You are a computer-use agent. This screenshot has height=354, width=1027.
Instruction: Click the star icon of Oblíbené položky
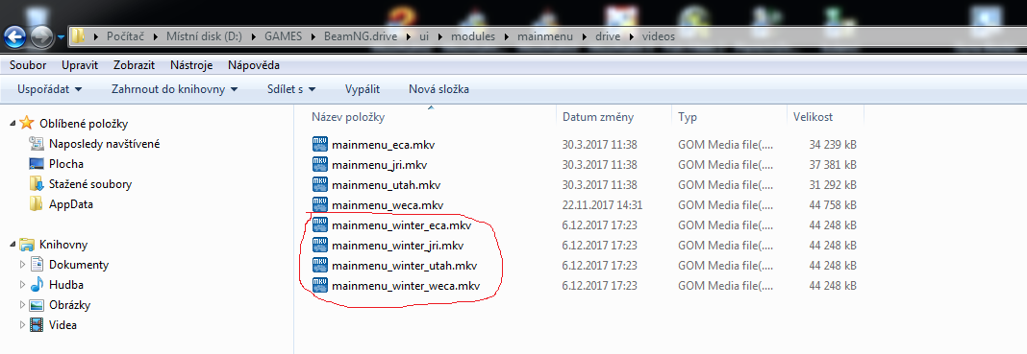click(x=27, y=123)
